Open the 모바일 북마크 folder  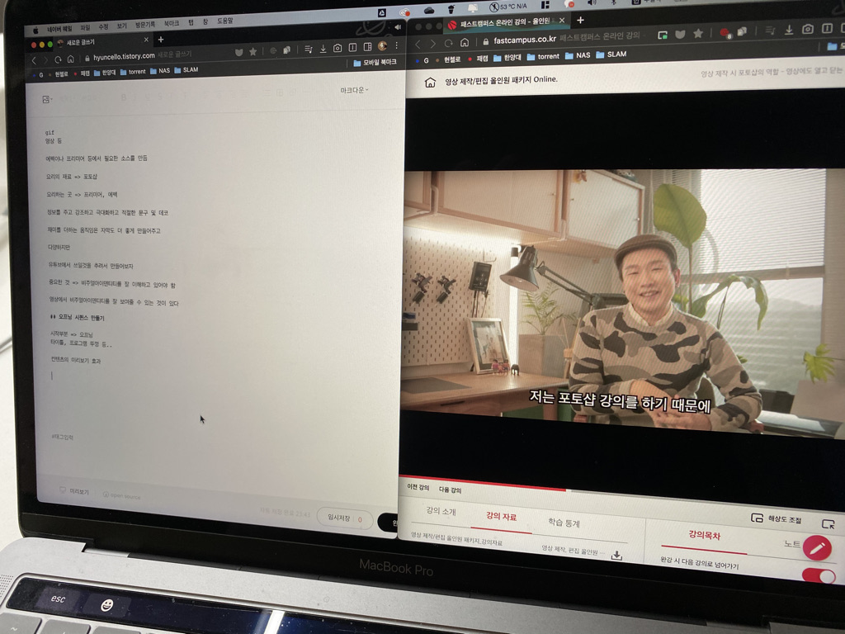pyautogui.click(x=375, y=63)
